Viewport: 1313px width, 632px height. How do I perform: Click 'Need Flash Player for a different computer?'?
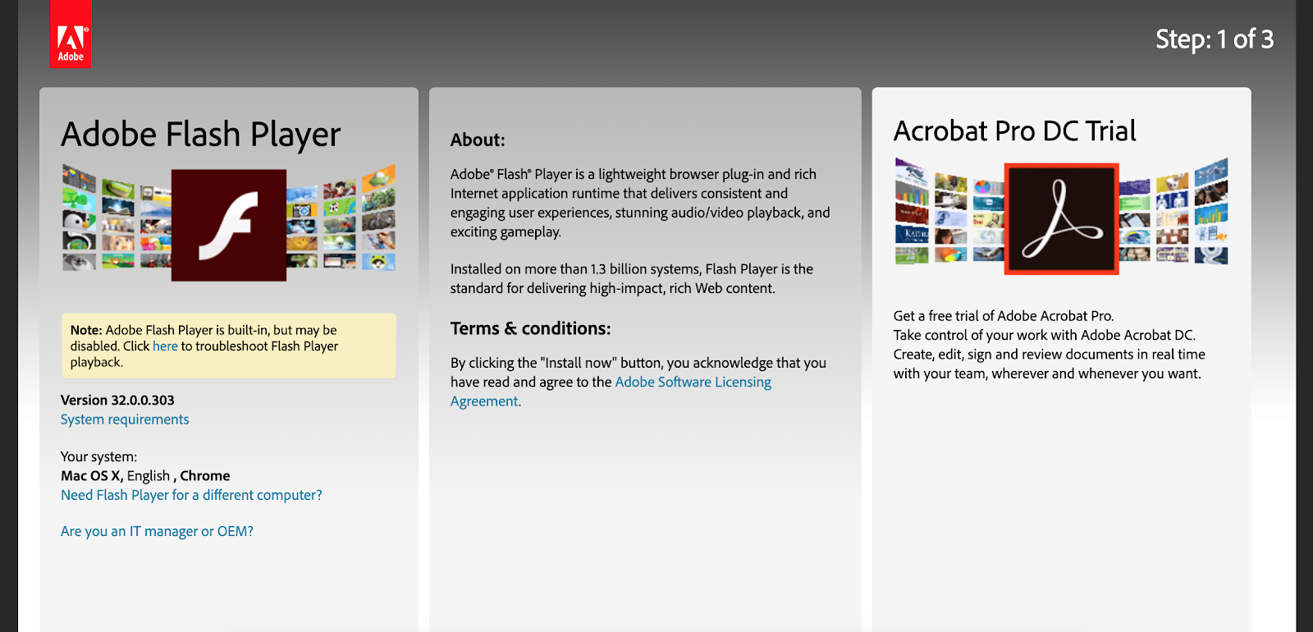click(191, 495)
